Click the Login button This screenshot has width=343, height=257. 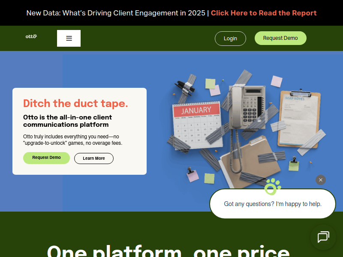[230, 39]
